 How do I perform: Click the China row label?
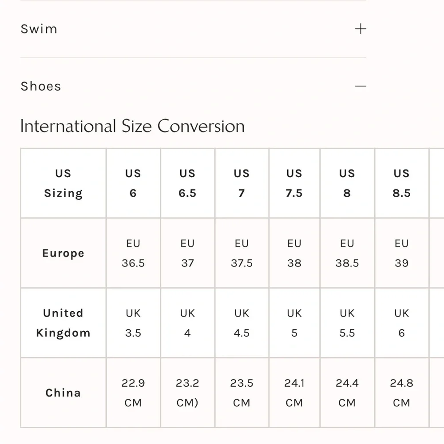(63, 393)
